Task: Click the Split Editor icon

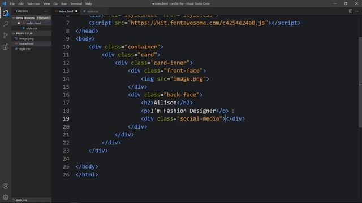Action: pyautogui.click(x=351, y=11)
